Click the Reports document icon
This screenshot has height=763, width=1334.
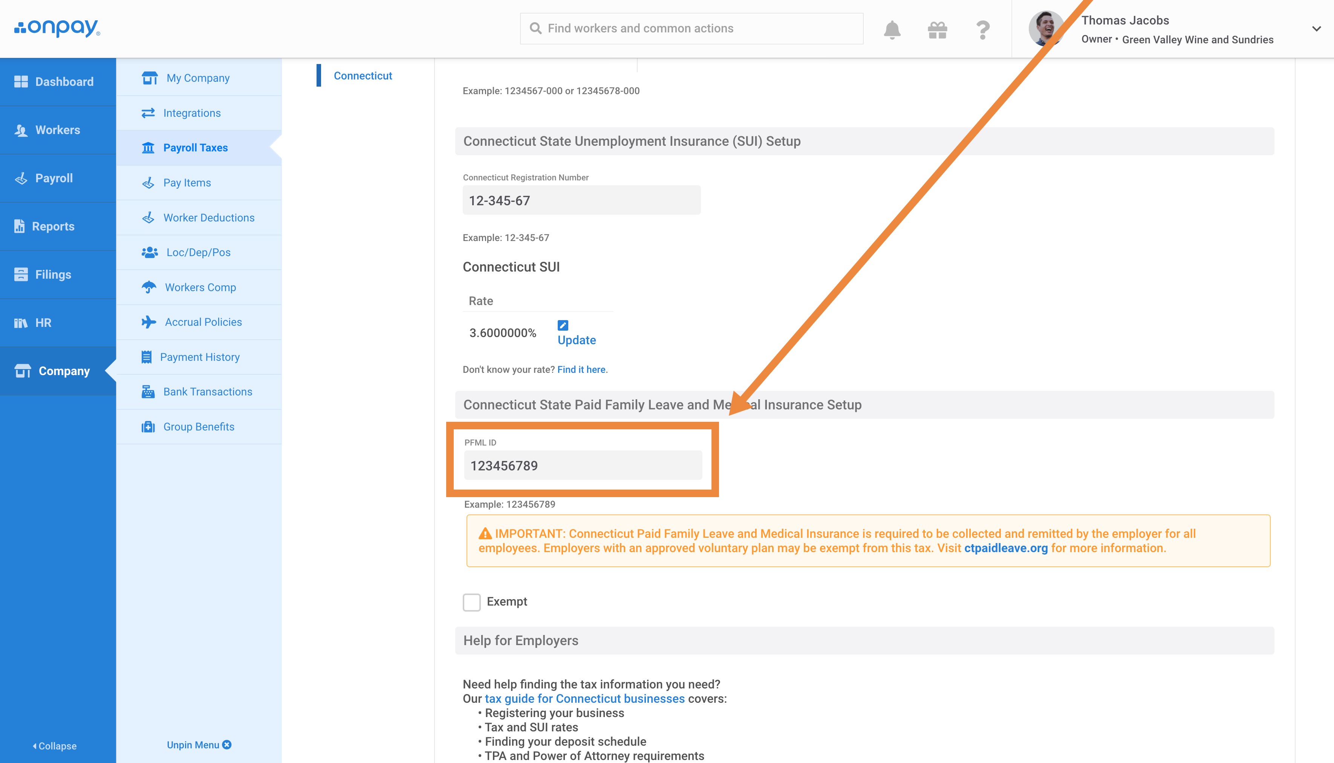[19, 226]
